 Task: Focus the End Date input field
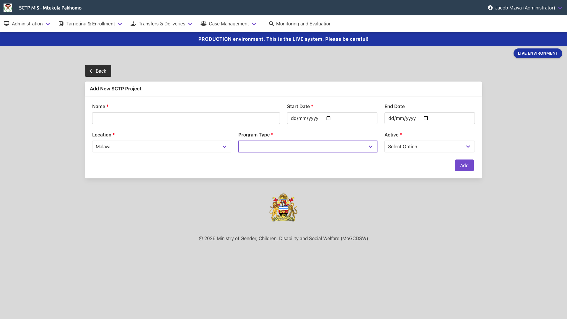[430, 118]
